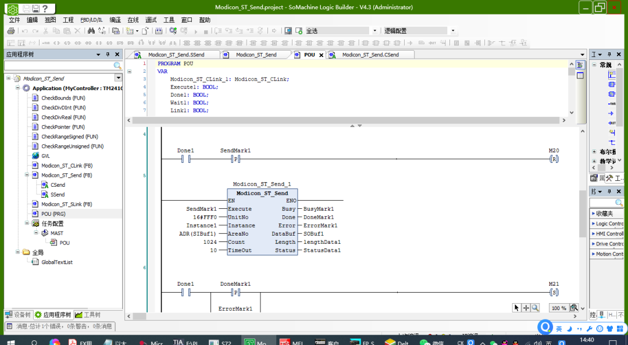Viewport: 628px width, 345px height.
Task: Switch declaration editor to tabular view
Action: coord(580,75)
